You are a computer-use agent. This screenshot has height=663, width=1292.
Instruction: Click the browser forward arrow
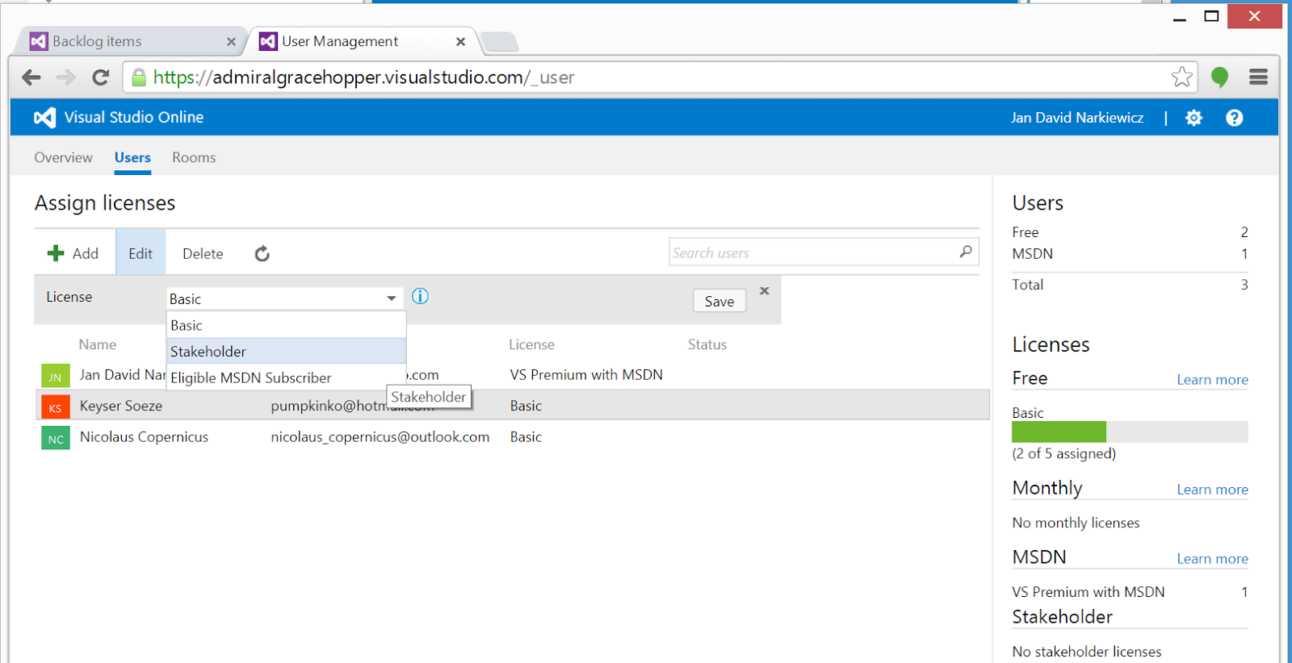point(65,77)
